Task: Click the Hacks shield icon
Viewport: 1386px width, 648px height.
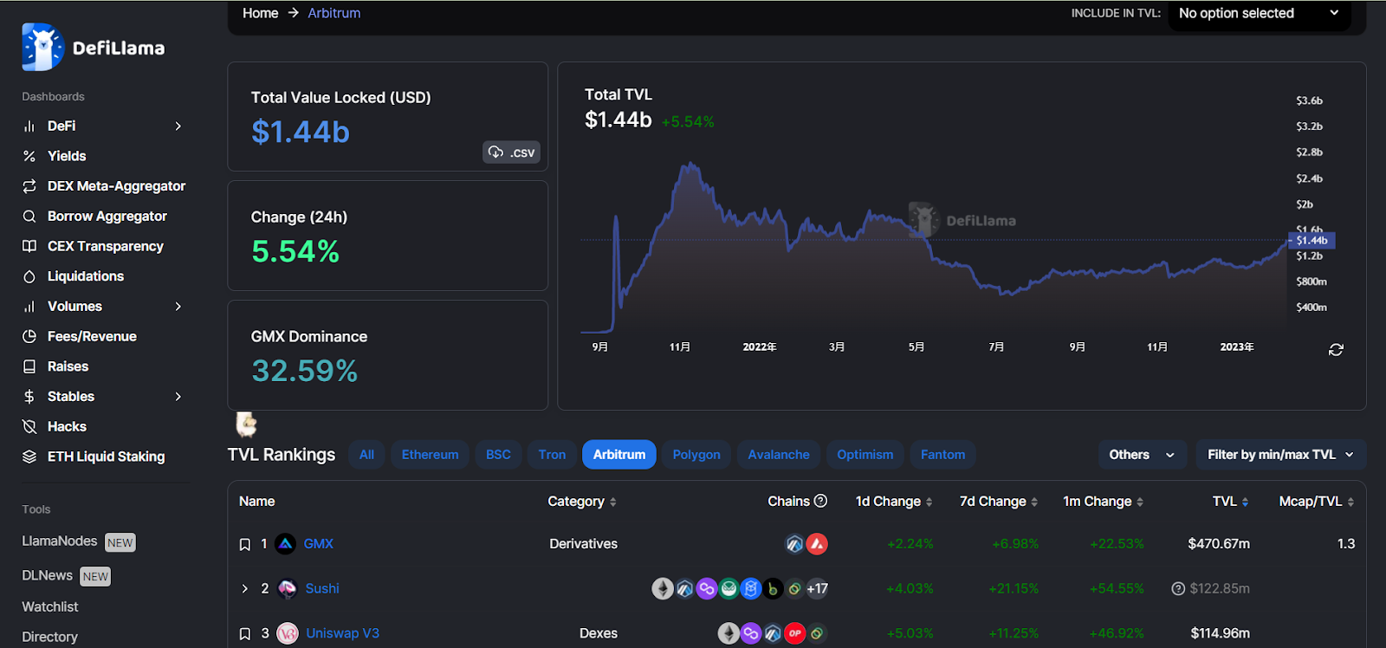Action: point(29,426)
